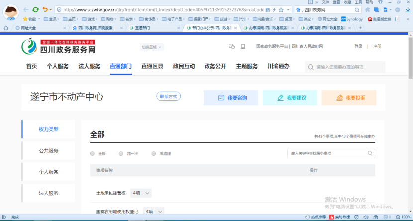This screenshot has width=413, height=221.
Task: Click the magnifier icon in service keyword search
Action: 369,153
